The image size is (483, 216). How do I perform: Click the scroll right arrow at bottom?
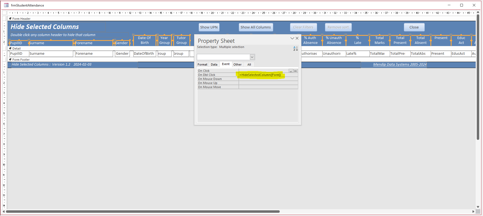(473, 211)
